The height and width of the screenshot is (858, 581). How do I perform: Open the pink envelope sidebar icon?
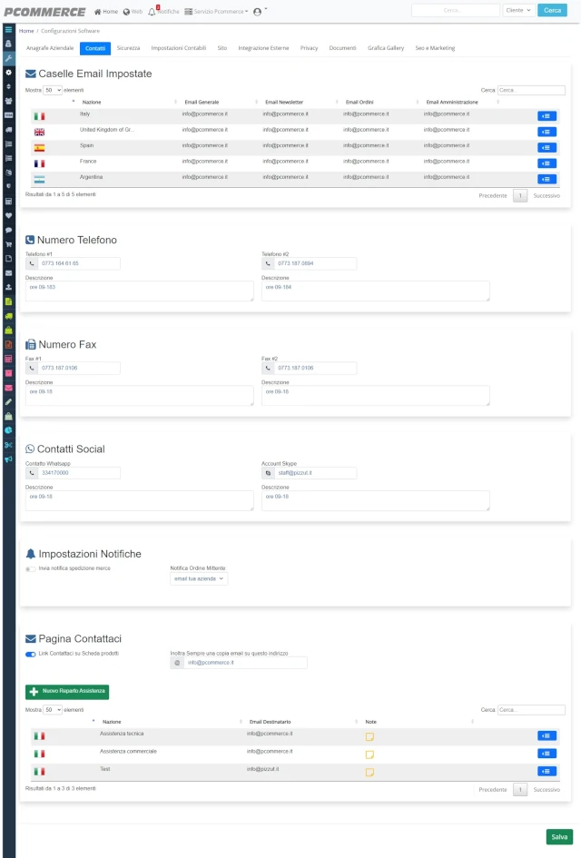[x=8, y=388]
